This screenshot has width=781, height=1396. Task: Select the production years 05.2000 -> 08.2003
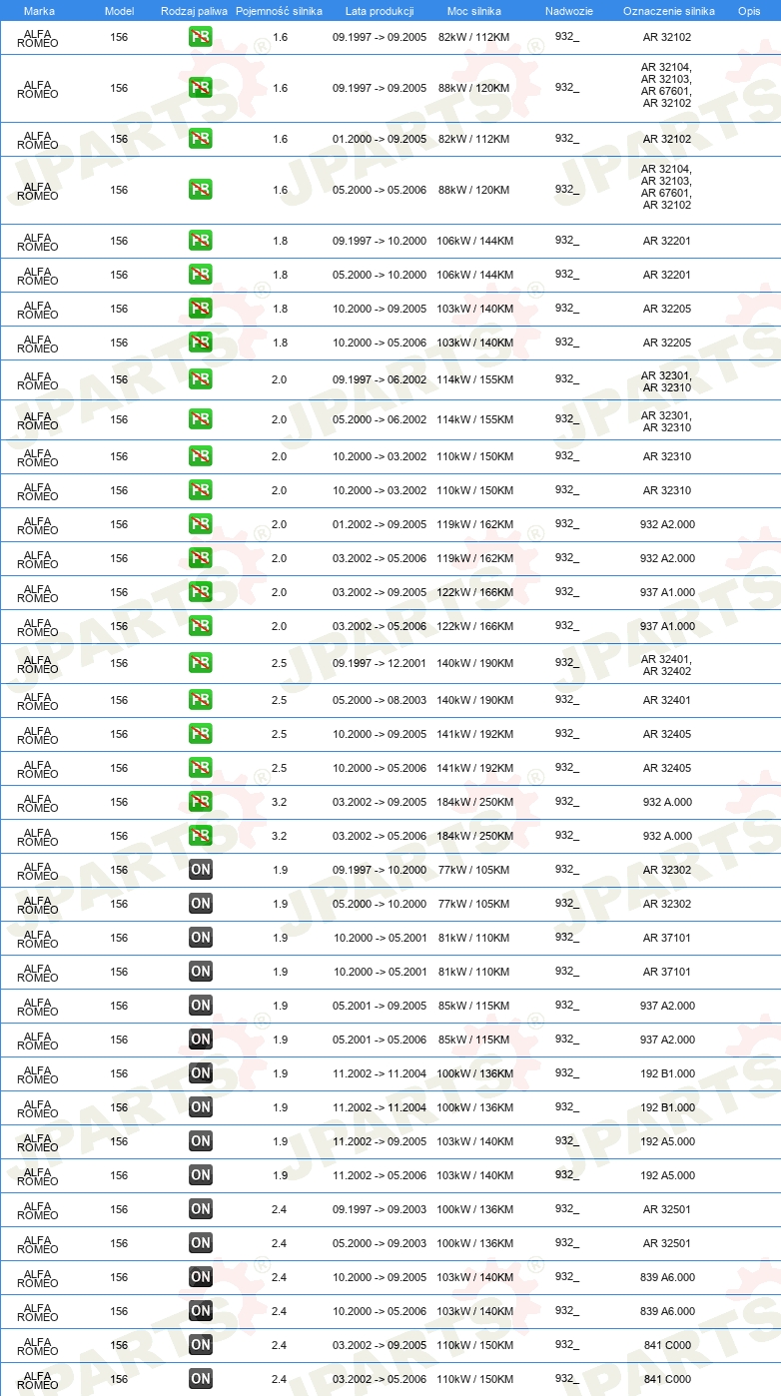pyautogui.click(x=380, y=700)
